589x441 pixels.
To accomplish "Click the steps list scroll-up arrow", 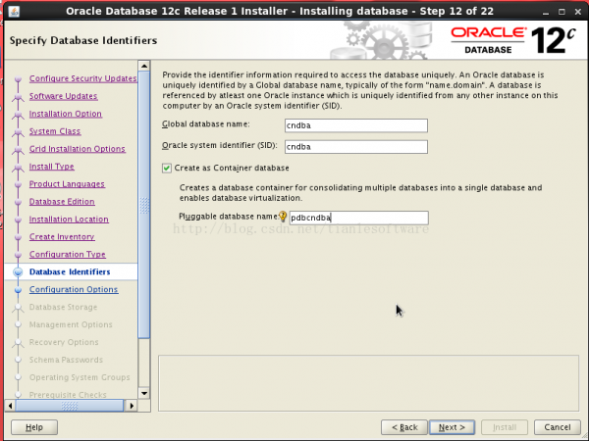I will [144, 66].
